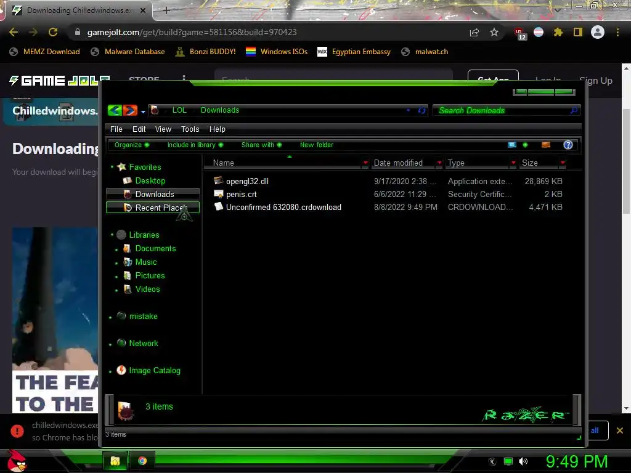Go forward with Explorer's orange forward arrow
Screen dimensions: 631x473
(x=129, y=110)
